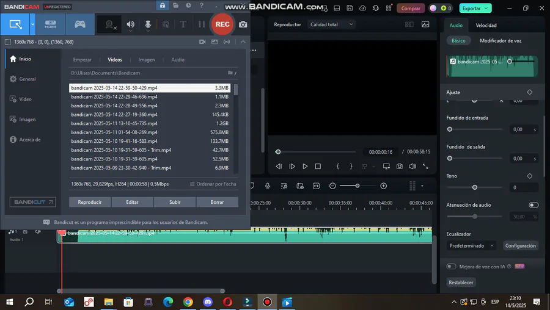Click the Comprar button in Filmora
Viewport: 550px width, 310px height.
(411, 8)
